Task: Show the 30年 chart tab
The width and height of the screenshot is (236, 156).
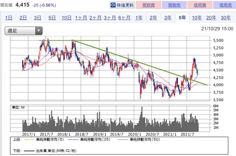Action: (225, 18)
